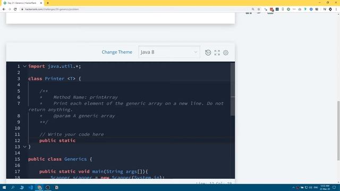Viewport: 340px width, 191px height.
Task: Click the zoom magnifier icon in address bar
Action: 253,10
